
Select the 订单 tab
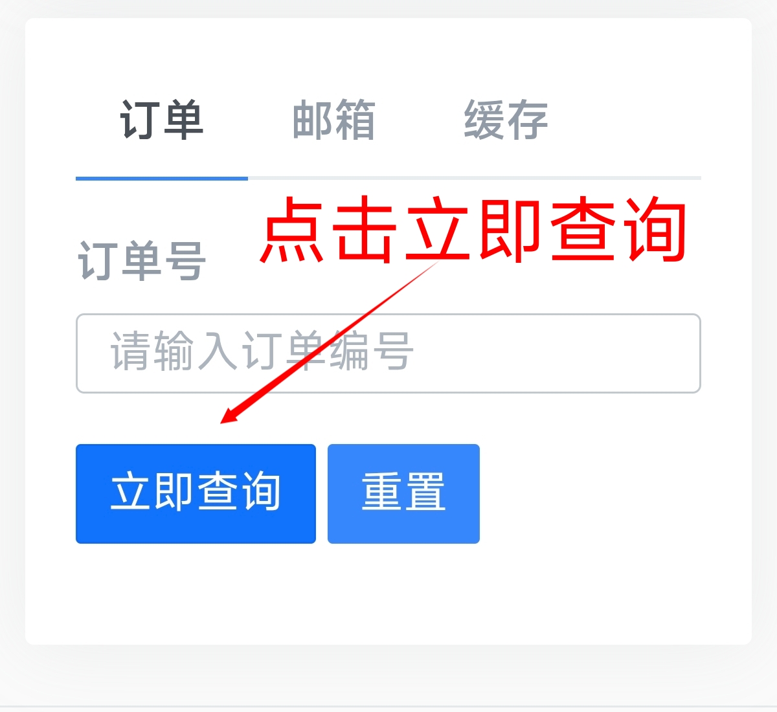tap(162, 120)
